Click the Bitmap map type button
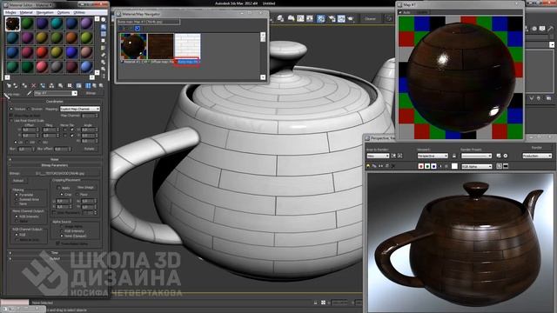Image resolution: width=557 pixels, height=313 pixels. [x=91, y=93]
